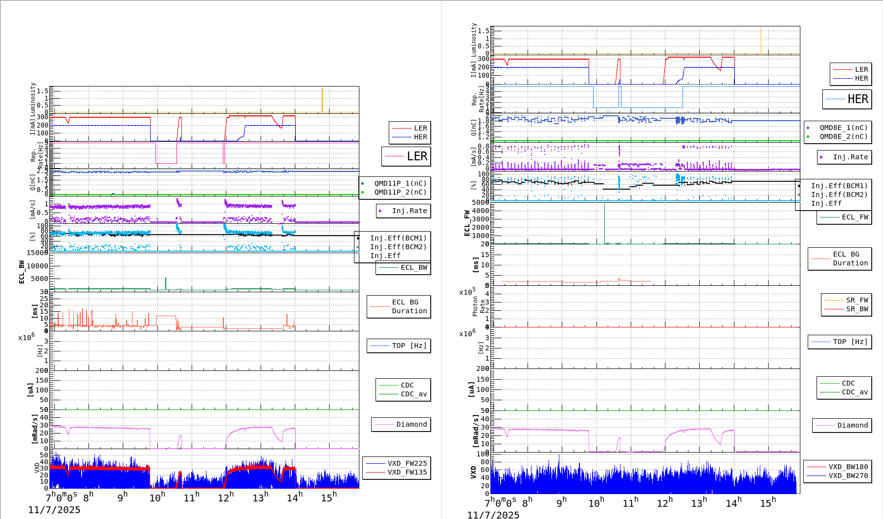
Task: Click the Diamond legend in the left panel
Action: (411, 424)
